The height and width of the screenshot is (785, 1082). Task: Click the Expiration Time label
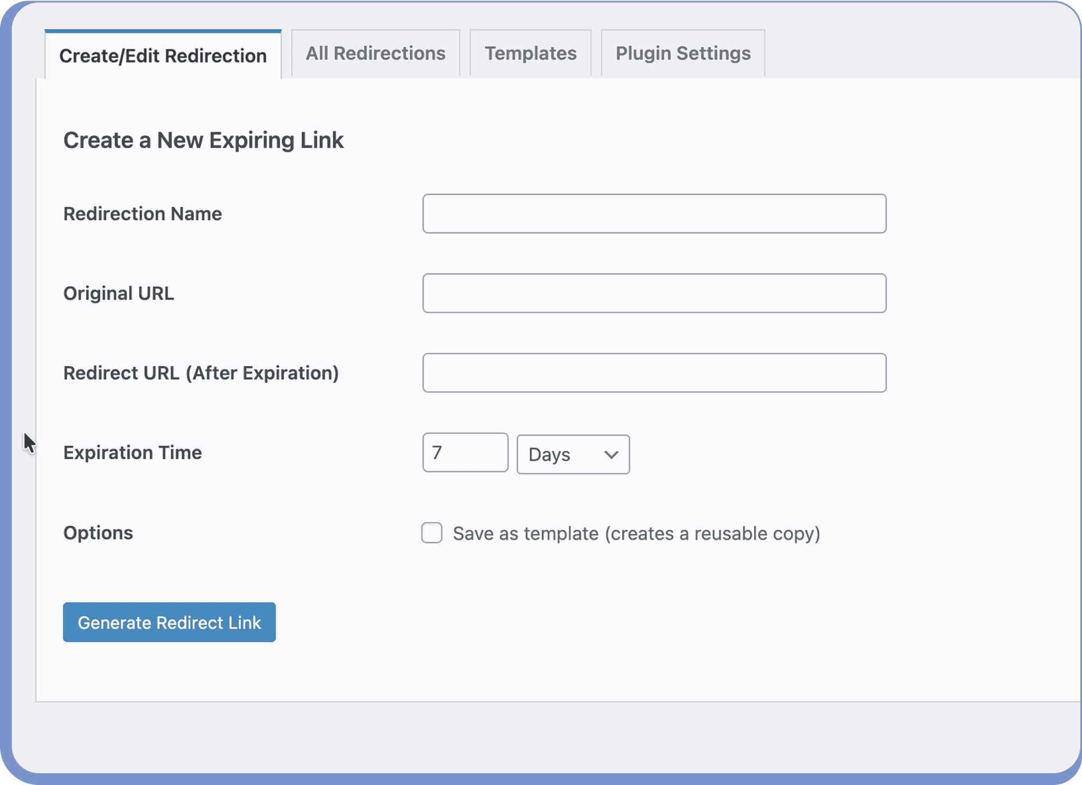pos(132,452)
